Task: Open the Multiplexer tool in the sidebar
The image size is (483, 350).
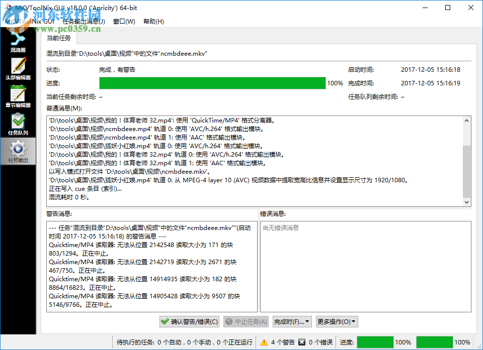Action: point(19,40)
